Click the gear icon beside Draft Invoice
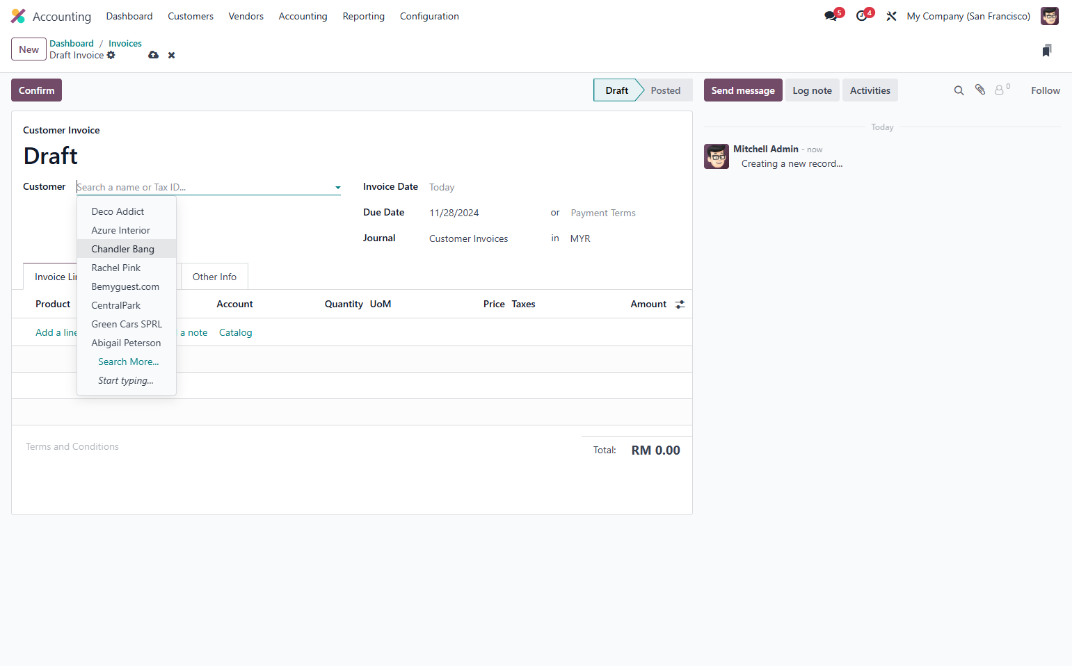Screen dimensions: 1072x666 tap(111, 55)
